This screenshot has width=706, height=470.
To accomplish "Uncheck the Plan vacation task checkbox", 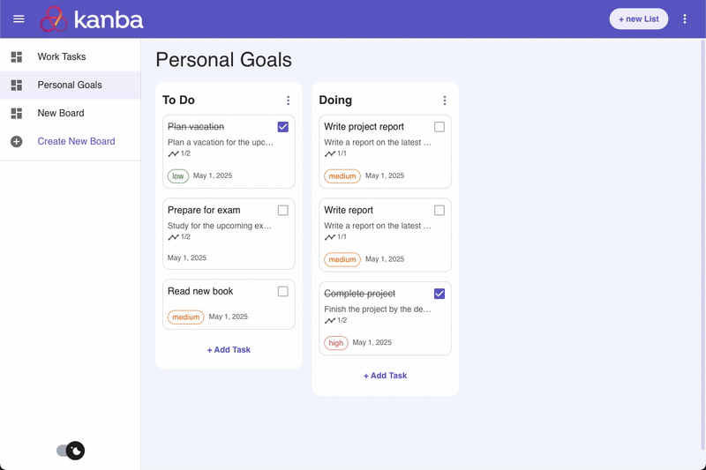I will (282, 127).
